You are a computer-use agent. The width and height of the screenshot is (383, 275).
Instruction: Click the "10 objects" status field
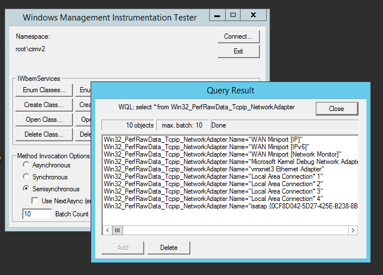pyautogui.click(x=128, y=125)
